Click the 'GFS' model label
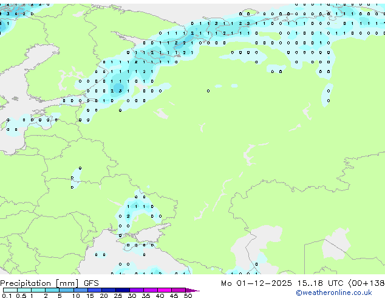This screenshot has height=298, width=385. coord(91,283)
